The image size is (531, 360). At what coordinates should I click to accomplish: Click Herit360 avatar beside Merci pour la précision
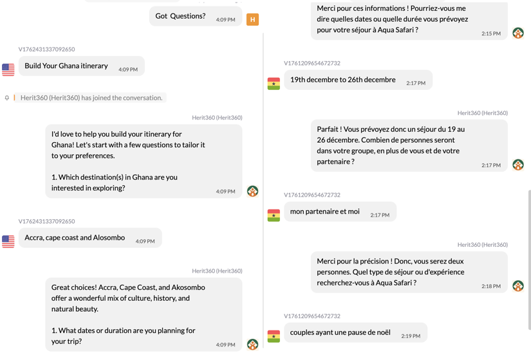click(x=518, y=285)
